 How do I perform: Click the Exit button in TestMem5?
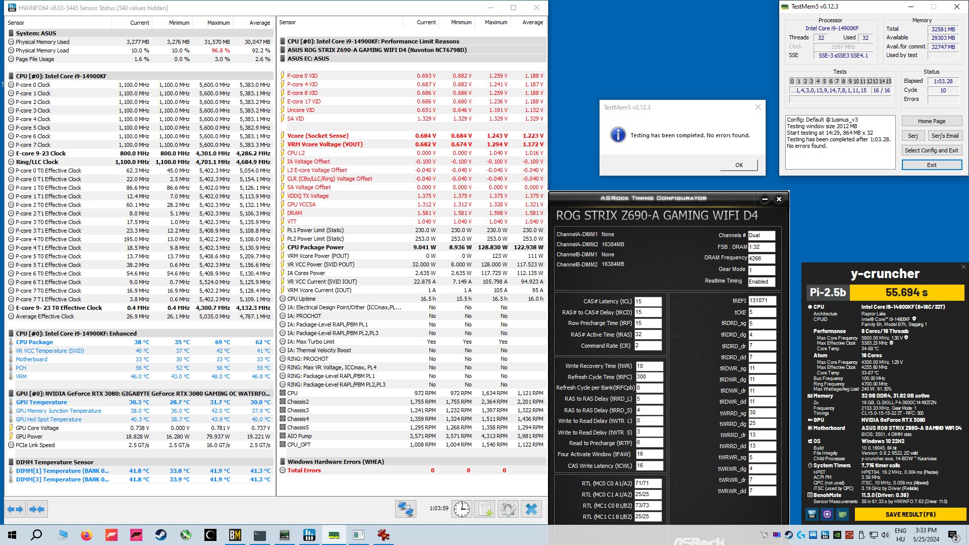[932, 165]
